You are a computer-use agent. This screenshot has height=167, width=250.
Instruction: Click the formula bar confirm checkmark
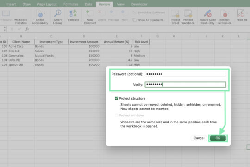pos(19,29)
